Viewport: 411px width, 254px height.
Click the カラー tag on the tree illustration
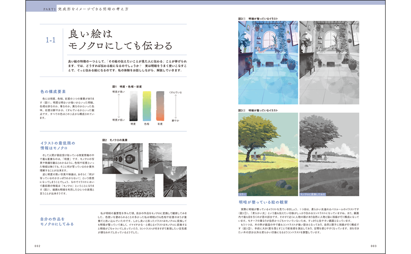pos(242,195)
